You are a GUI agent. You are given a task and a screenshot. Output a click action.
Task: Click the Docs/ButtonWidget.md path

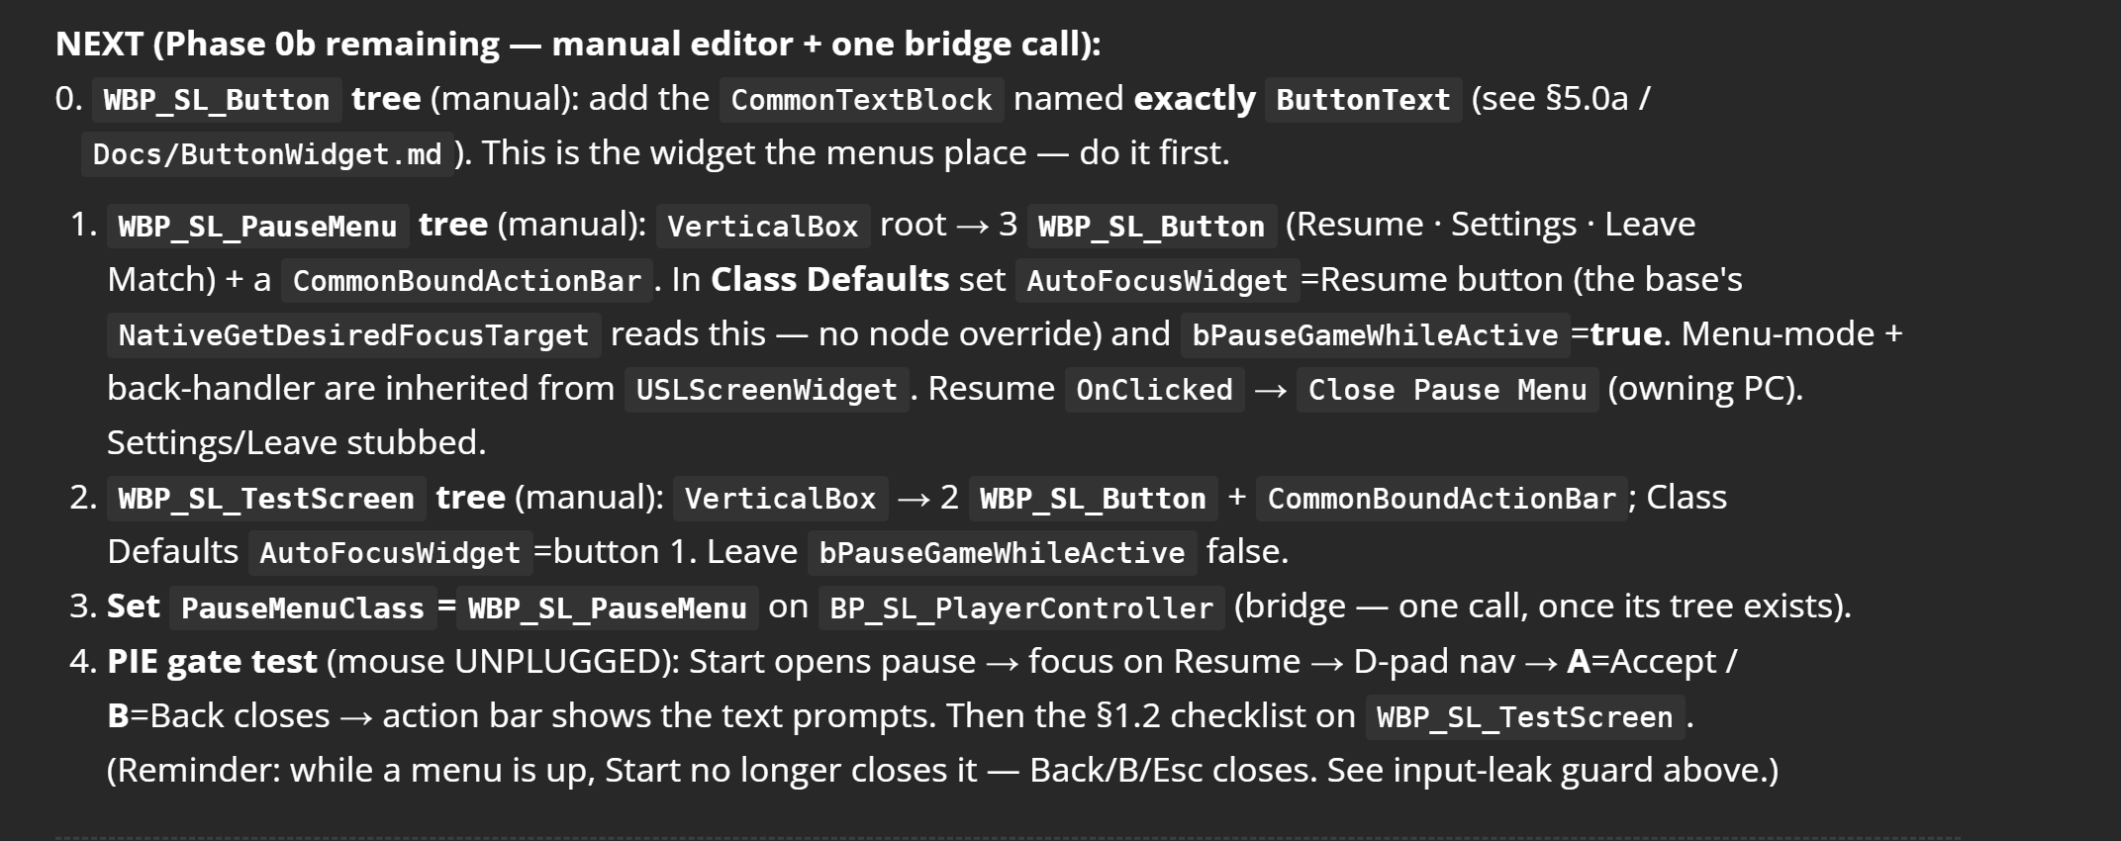coord(267,154)
